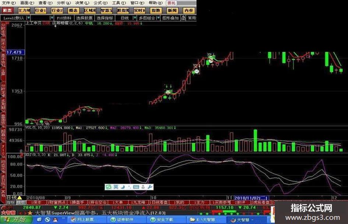Click the Sogou input bar wrench settings icon
Screen dimensions: 348x224
tap(150, 187)
